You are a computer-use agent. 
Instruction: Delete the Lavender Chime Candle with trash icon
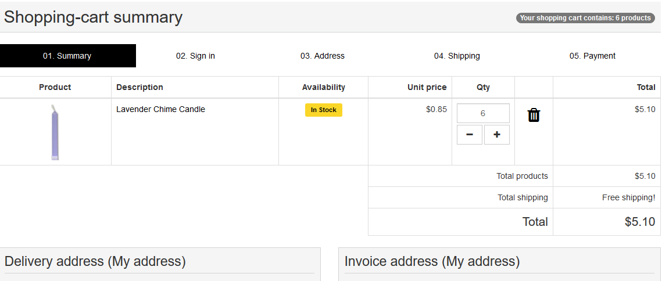pos(534,115)
